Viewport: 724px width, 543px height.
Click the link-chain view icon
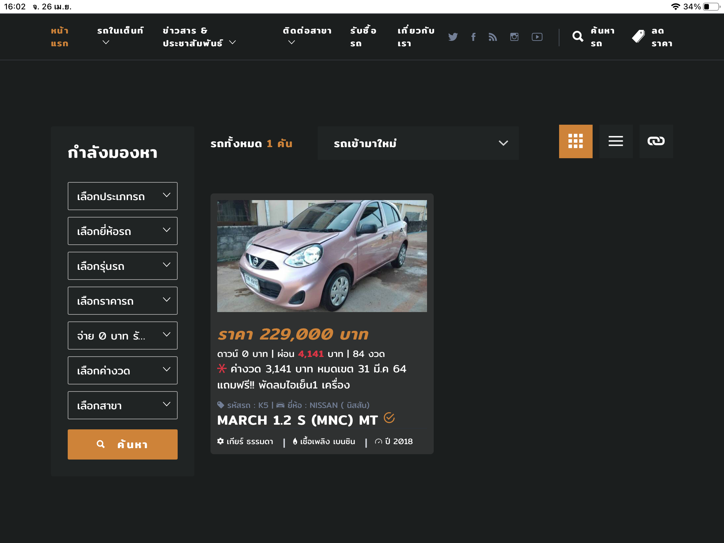point(656,141)
